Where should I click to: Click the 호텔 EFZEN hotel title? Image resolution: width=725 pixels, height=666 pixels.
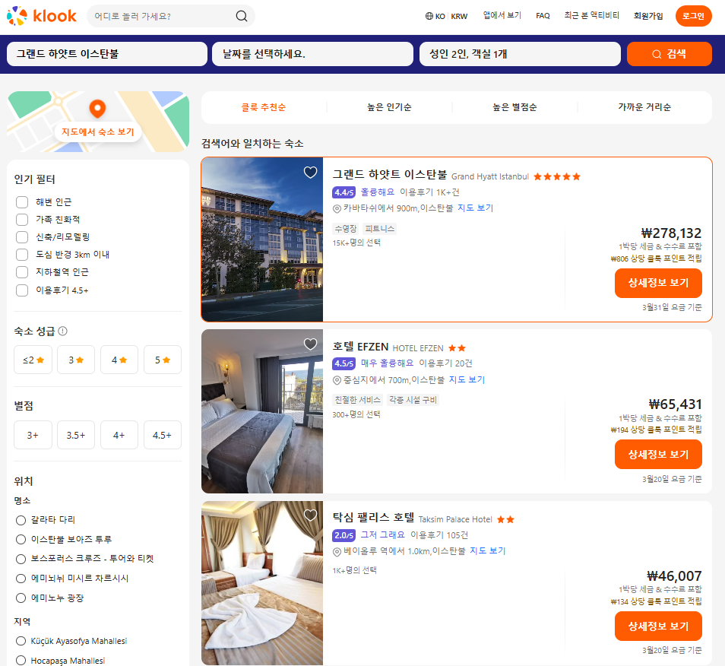pyautogui.click(x=361, y=347)
